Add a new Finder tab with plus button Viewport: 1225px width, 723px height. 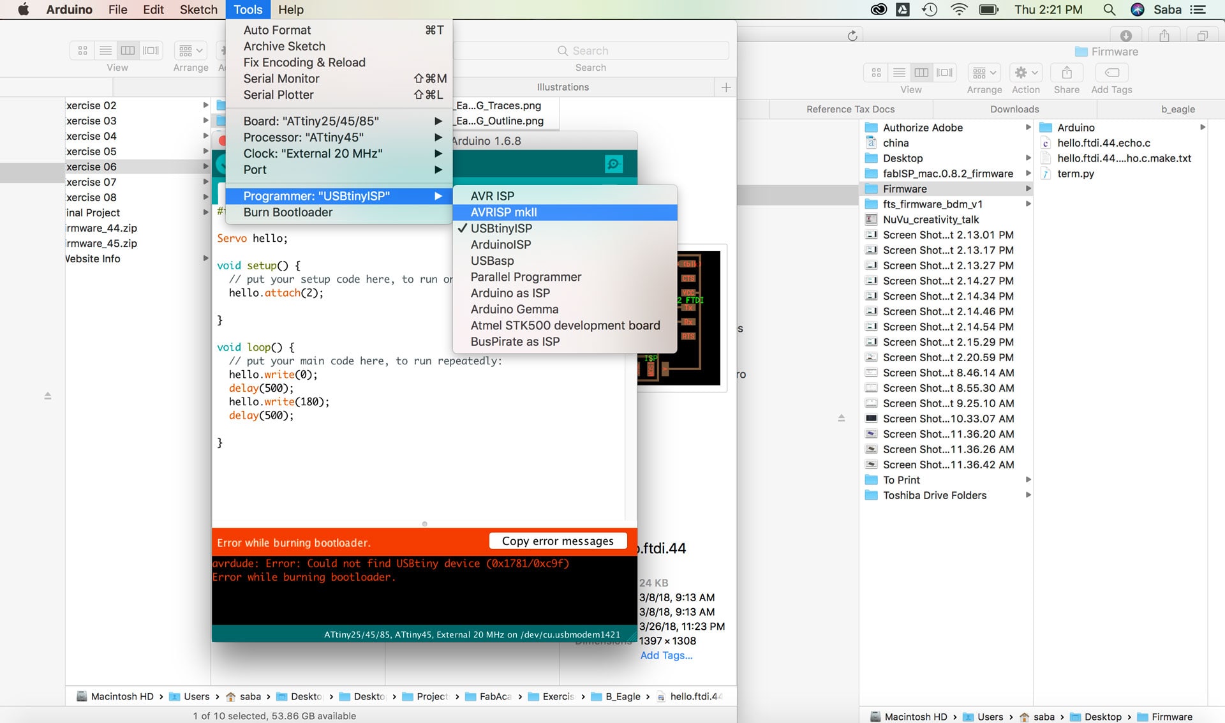725,87
